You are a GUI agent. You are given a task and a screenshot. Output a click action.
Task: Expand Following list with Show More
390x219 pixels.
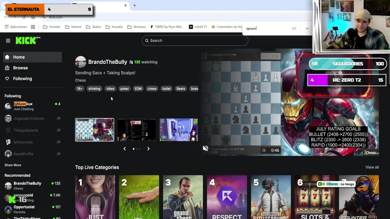pyautogui.click(x=13, y=165)
